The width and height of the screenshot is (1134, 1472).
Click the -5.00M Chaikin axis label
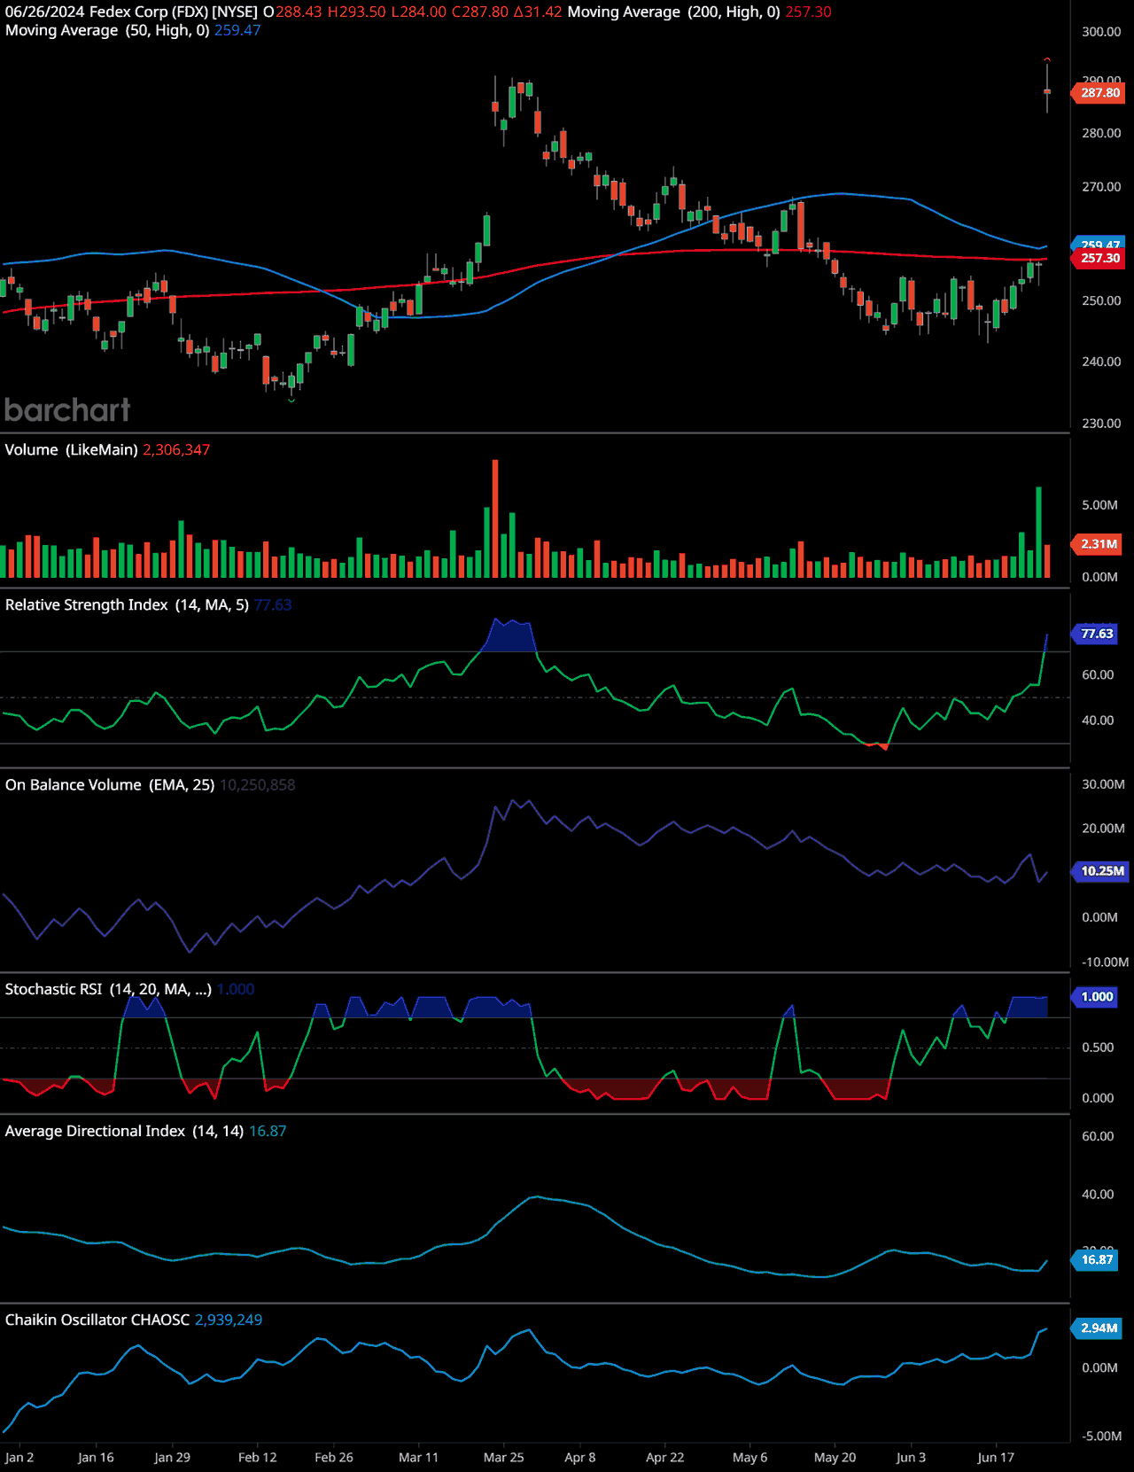tap(1102, 1436)
